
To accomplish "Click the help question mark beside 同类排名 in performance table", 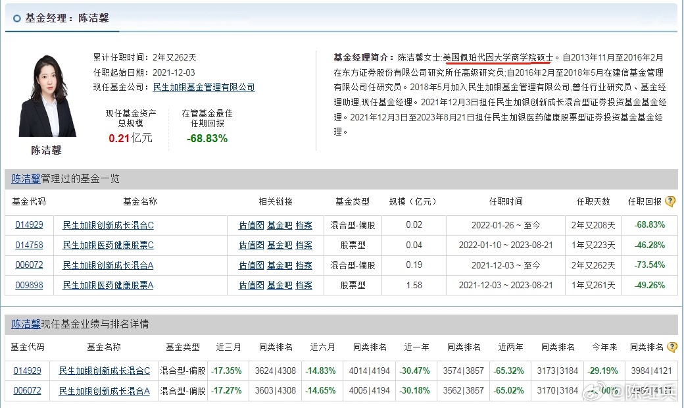I will [672, 347].
